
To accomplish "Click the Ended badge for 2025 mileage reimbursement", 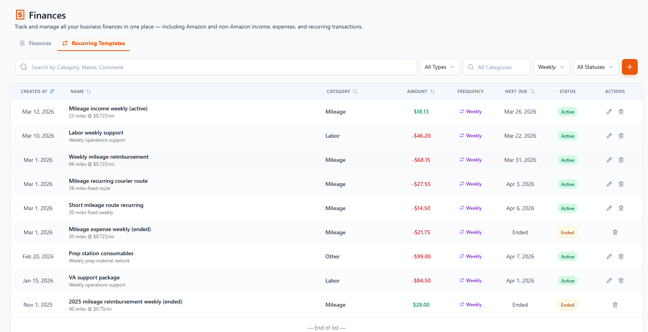I will [567, 305].
